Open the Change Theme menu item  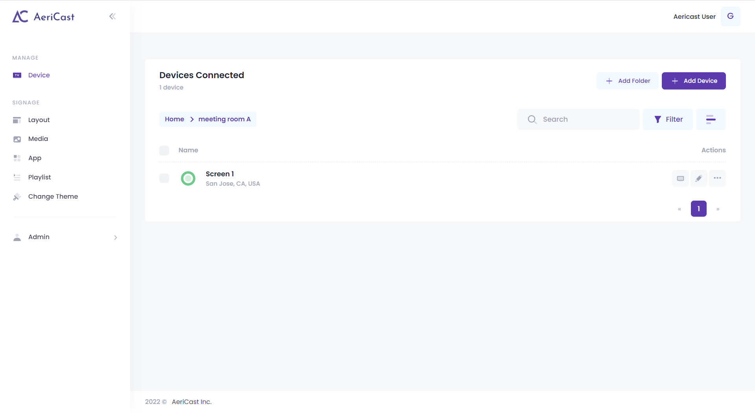[53, 197]
